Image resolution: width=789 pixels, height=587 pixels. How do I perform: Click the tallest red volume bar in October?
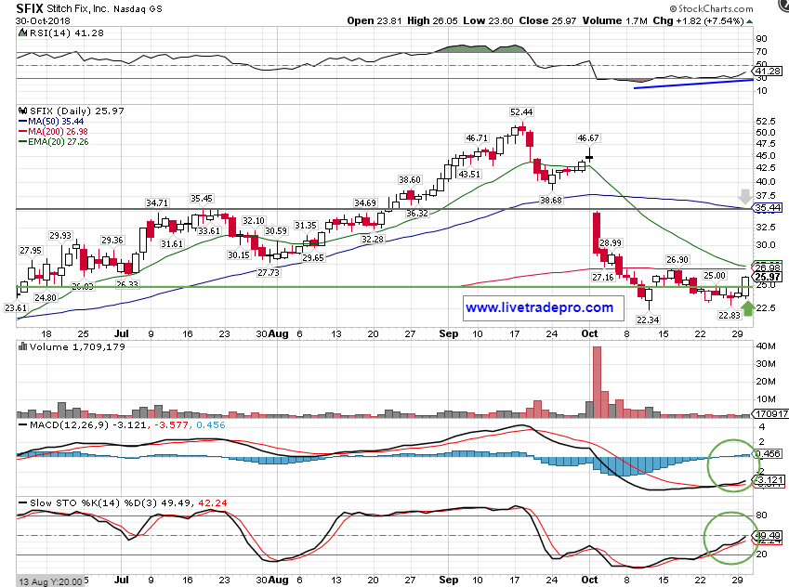pyautogui.click(x=597, y=383)
